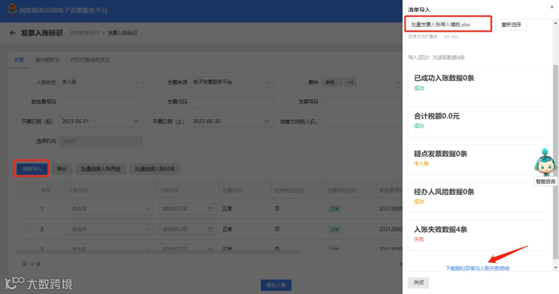Image resolution: width=559 pixels, height=294 pixels.
Task: Expand the 入账状态 dropdown showing 未入账
Action: pyautogui.click(x=100, y=82)
